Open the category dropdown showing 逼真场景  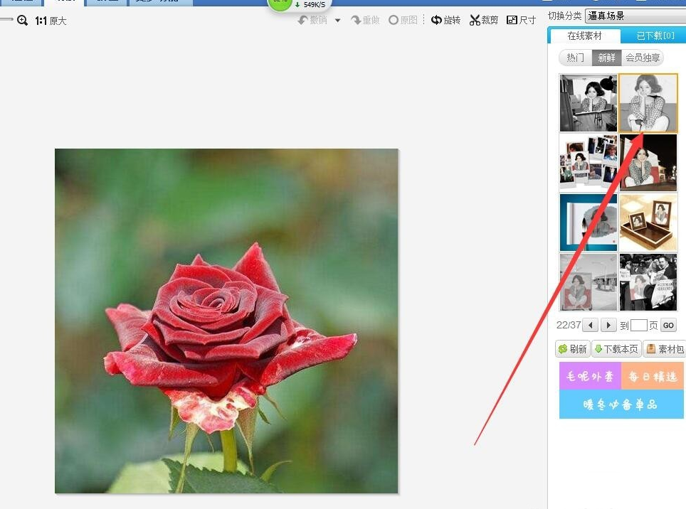[635, 16]
